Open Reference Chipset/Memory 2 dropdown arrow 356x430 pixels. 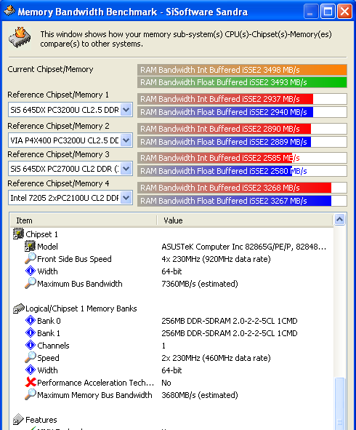[126, 140]
